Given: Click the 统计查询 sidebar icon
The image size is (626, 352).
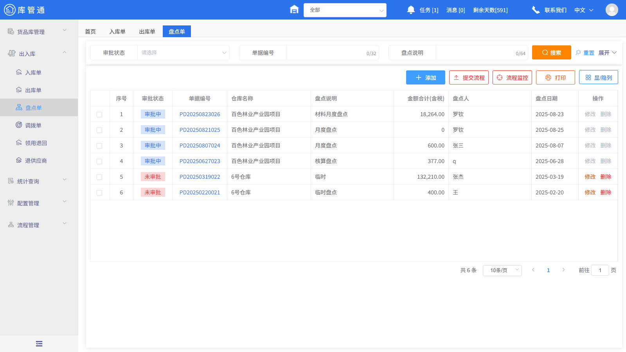Looking at the screenshot, I should [x=11, y=181].
